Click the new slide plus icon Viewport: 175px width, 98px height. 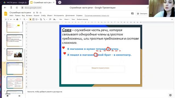click(6, 19)
